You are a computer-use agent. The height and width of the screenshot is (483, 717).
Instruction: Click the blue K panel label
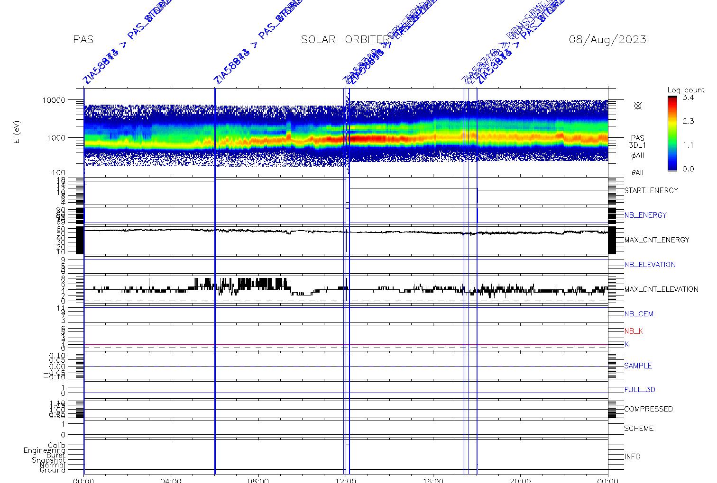click(626, 344)
